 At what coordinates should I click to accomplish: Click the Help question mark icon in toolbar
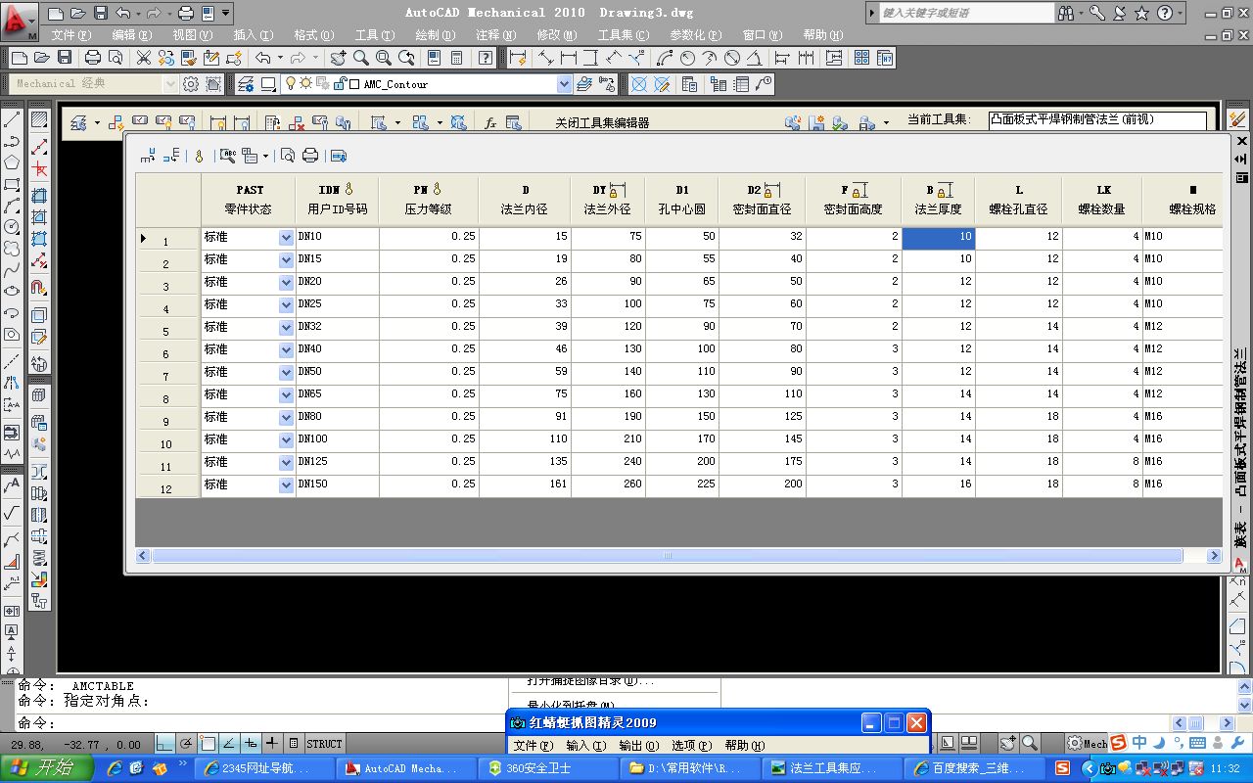486,58
